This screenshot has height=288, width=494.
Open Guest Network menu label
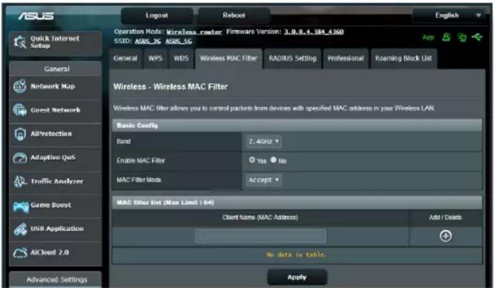(x=56, y=110)
